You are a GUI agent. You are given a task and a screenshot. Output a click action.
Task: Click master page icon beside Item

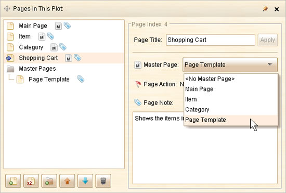42,36
